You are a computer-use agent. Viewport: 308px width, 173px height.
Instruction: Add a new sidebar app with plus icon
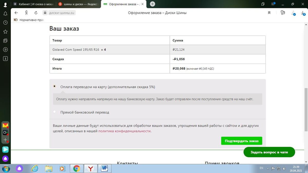pyautogui.click(x=5, y=140)
